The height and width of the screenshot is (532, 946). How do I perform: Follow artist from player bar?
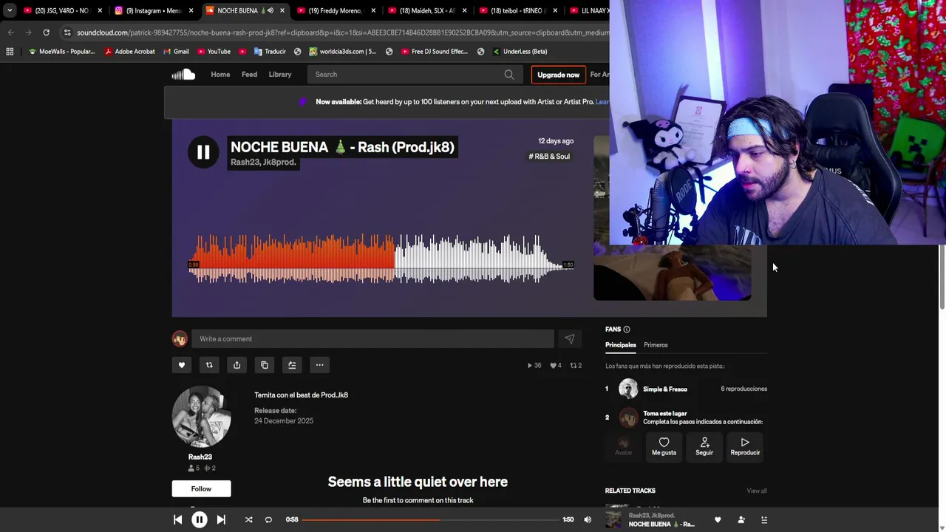pos(741,519)
